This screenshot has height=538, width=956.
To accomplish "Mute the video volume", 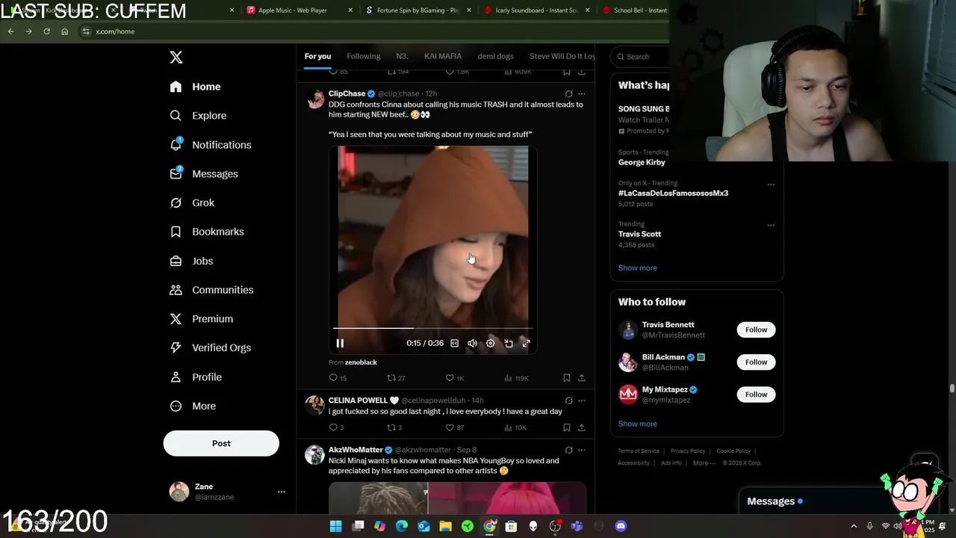I will tap(472, 343).
